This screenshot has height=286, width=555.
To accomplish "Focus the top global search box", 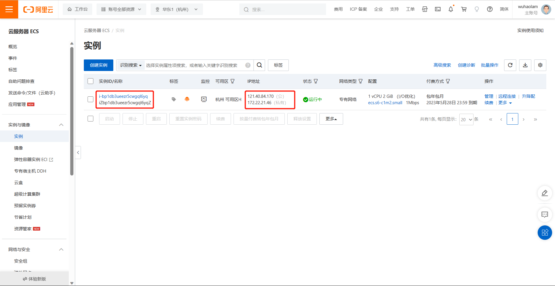I will pyautogui.click(x=283, y=9).
